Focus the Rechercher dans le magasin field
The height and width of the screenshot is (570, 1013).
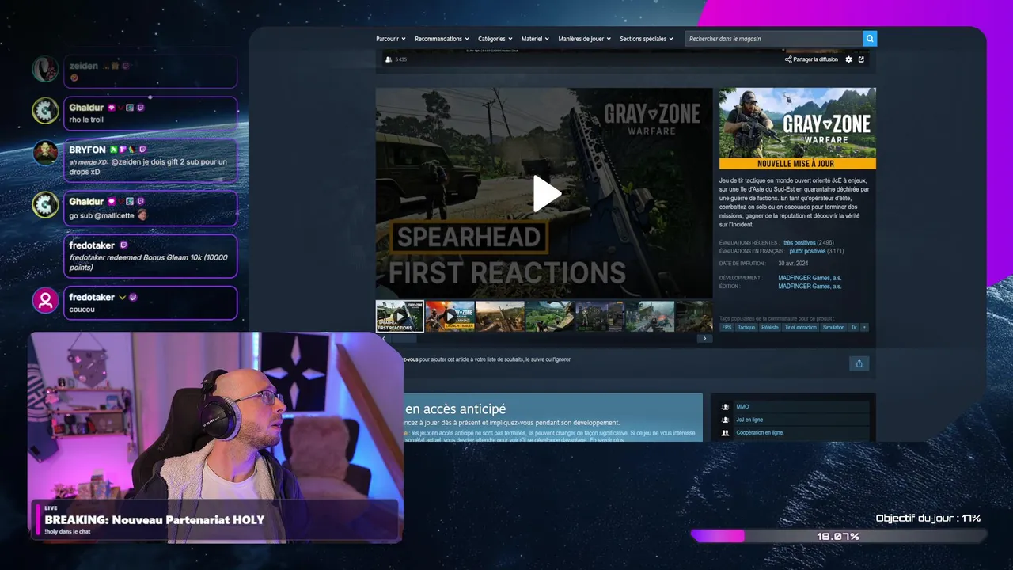click(773, 39)
